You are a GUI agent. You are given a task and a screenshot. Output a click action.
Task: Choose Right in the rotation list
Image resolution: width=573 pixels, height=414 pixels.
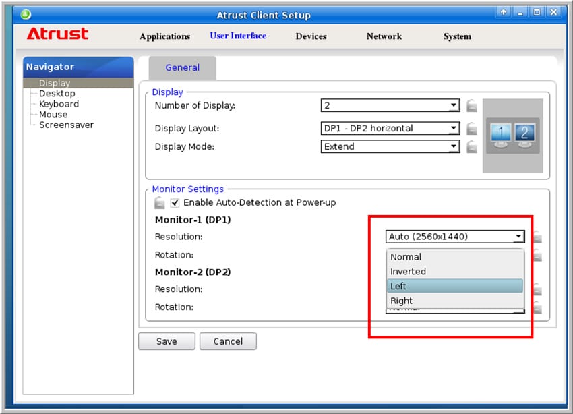[x=455, y=301]
